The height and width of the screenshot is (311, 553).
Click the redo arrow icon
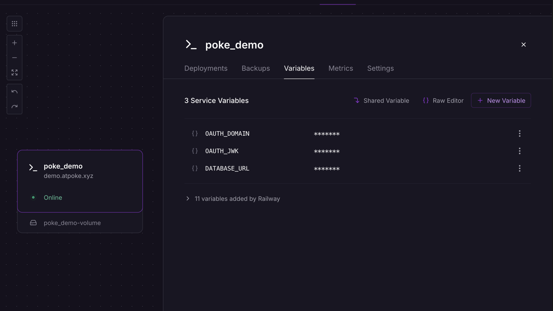(x=14, y=106)
